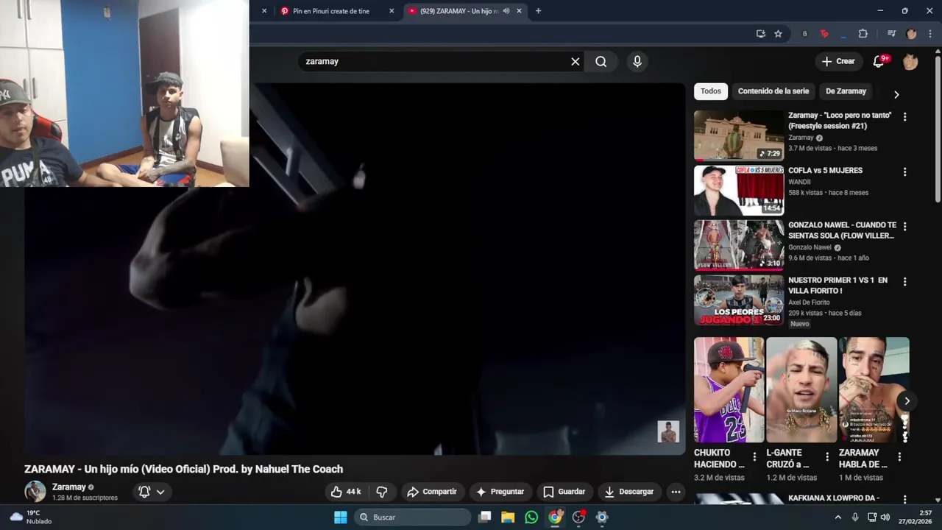Open Chrome media control icon
This screenshot has height=530, width=942.
[891, 34]
